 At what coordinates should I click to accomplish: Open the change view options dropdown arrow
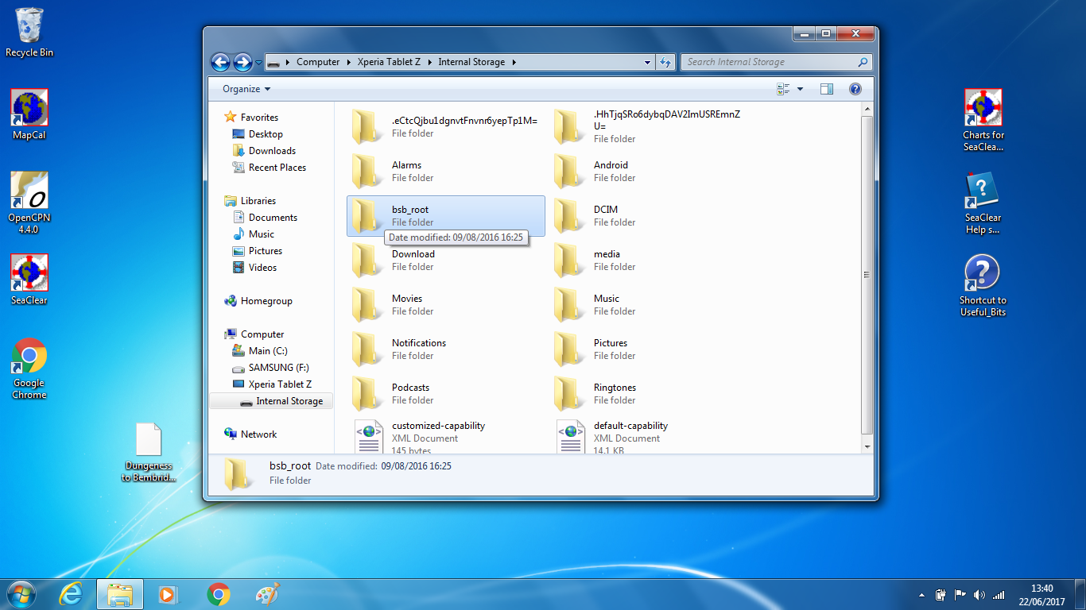click(800, 89)
